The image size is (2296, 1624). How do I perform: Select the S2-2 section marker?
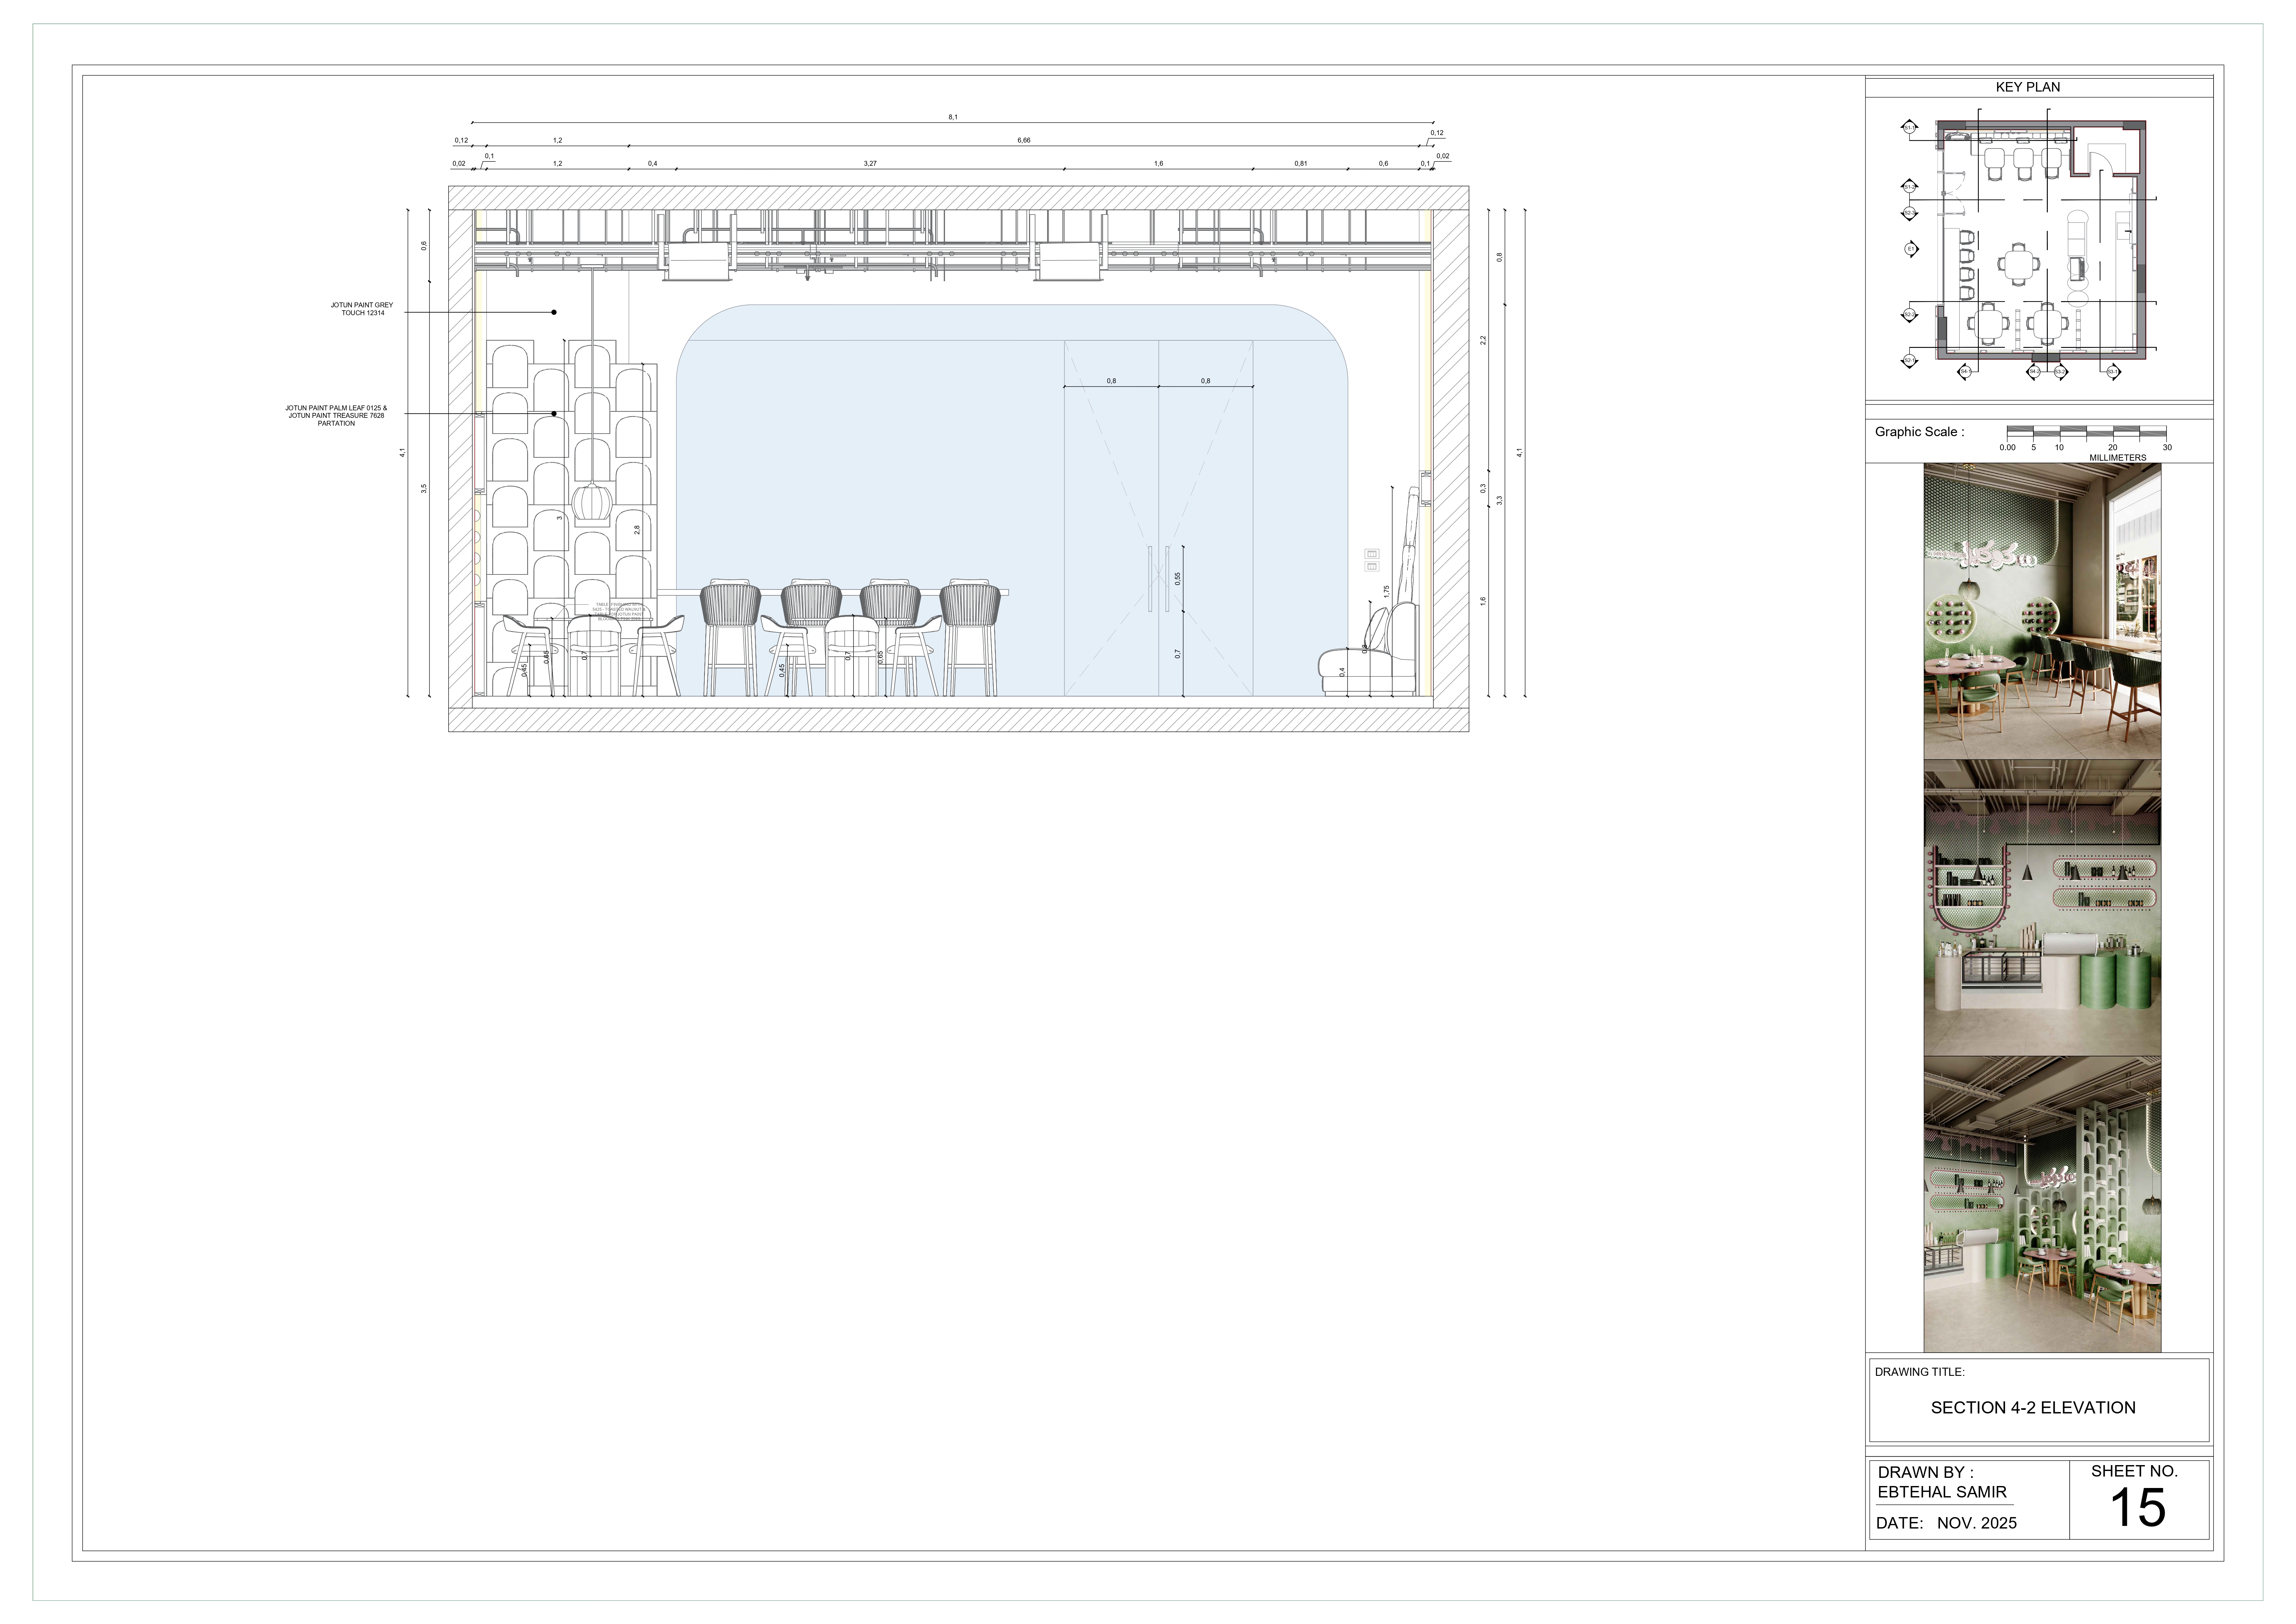[1910, 314]
